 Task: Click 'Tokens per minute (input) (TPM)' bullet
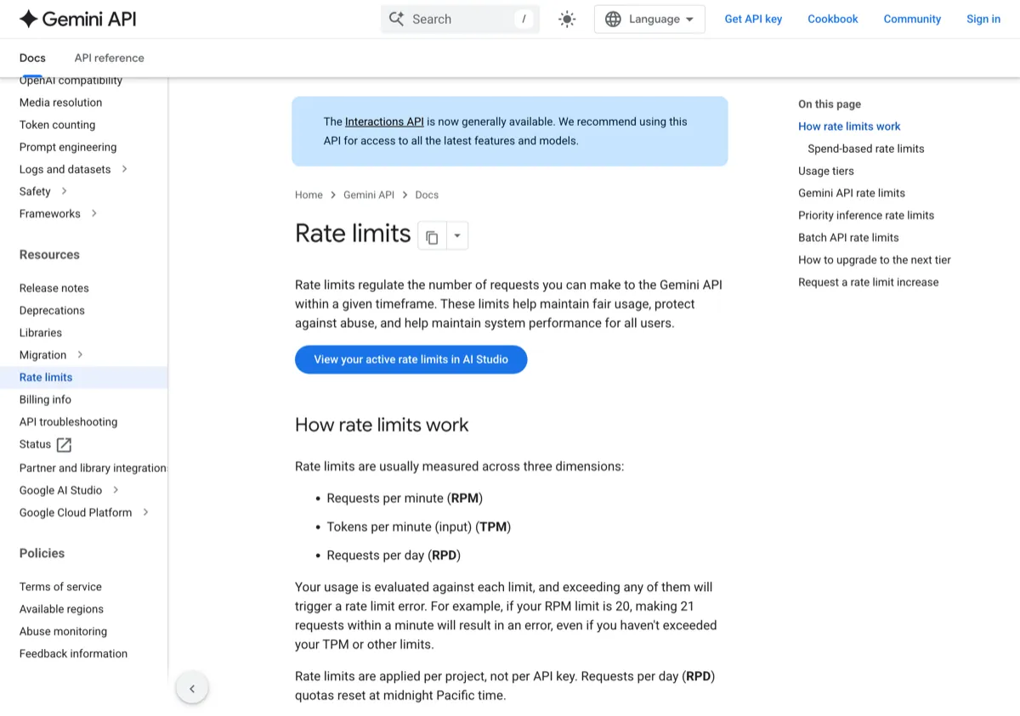pyautogui.click(x=419, y=527)
